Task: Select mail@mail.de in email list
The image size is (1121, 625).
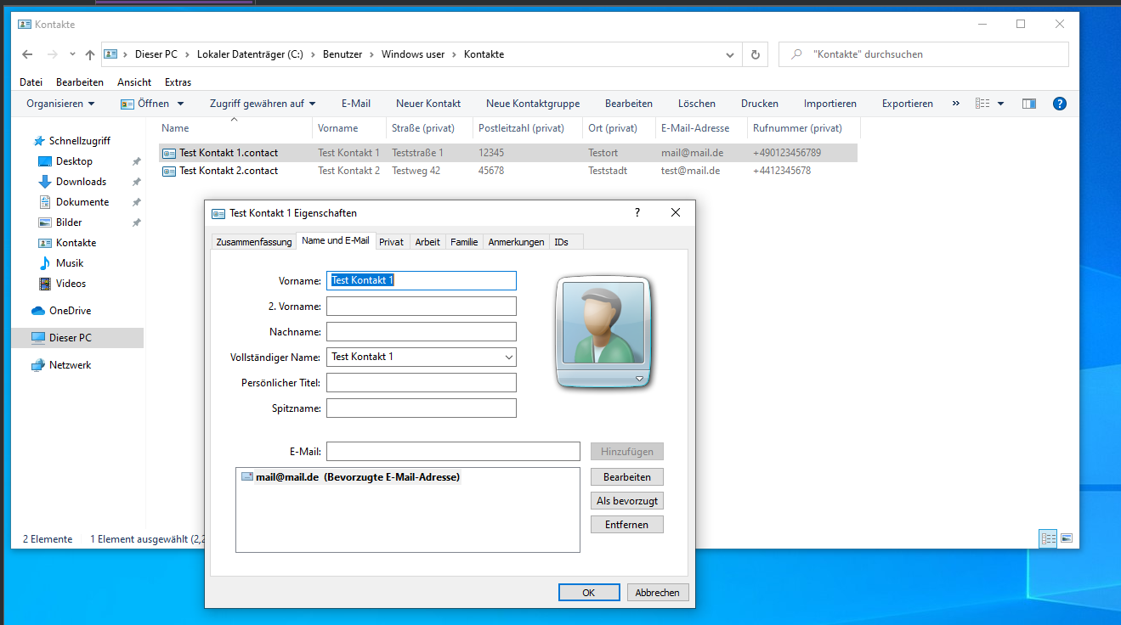Action: [x=350, y=477]
